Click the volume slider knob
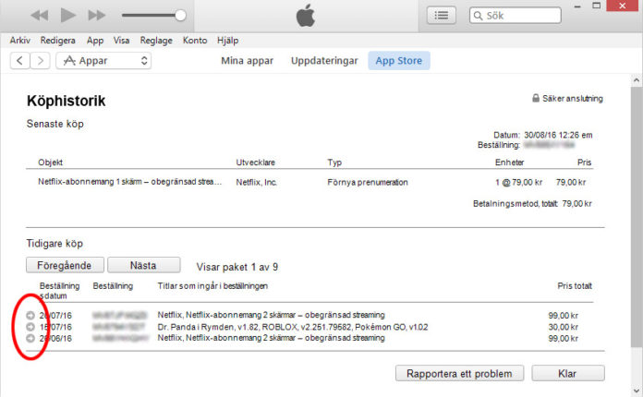 [180, 16]
